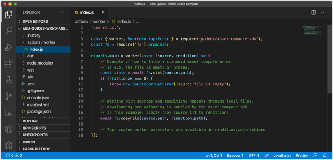Click the actions breadcrumb segment
The width and height of the screenshot is (333, 160).
click(82, 21)
